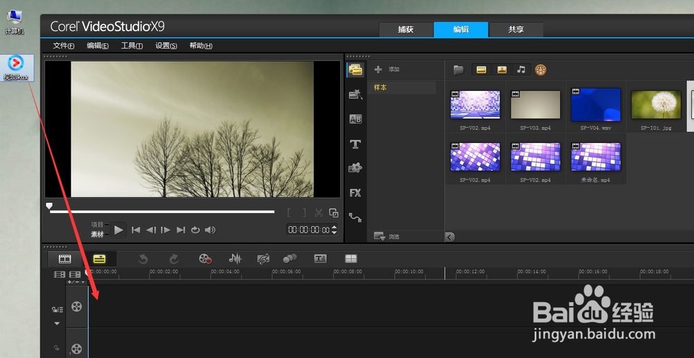Open the sound mixer icon

point(235,259)
